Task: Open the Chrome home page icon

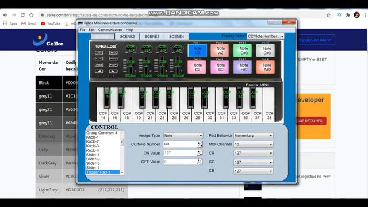Action: pyautogui.click(x=32, y=15)
